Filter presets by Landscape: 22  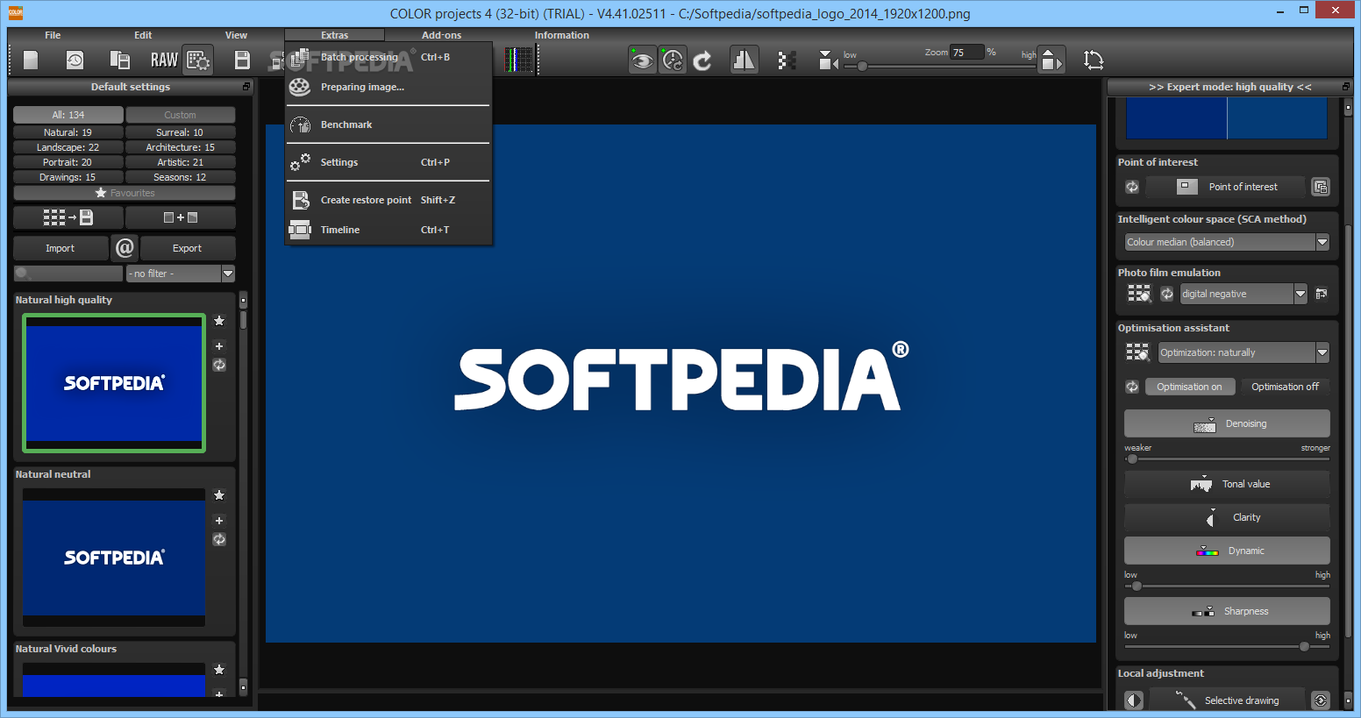(x=68, y=147)
